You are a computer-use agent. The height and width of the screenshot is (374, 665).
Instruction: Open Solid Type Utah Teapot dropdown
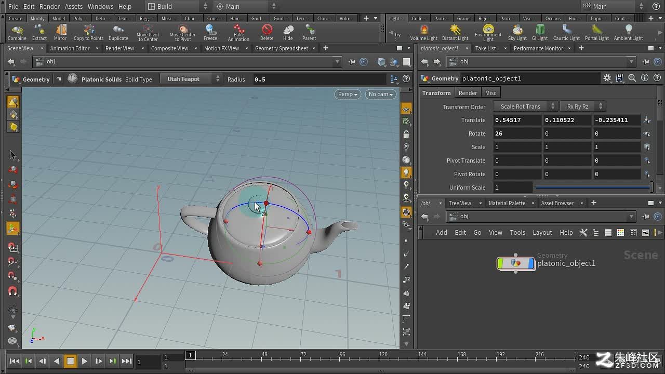click(191, 79)
